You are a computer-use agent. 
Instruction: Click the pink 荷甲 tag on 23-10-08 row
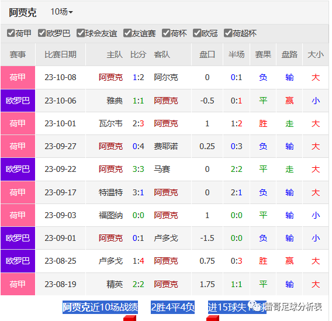(18, 77)
